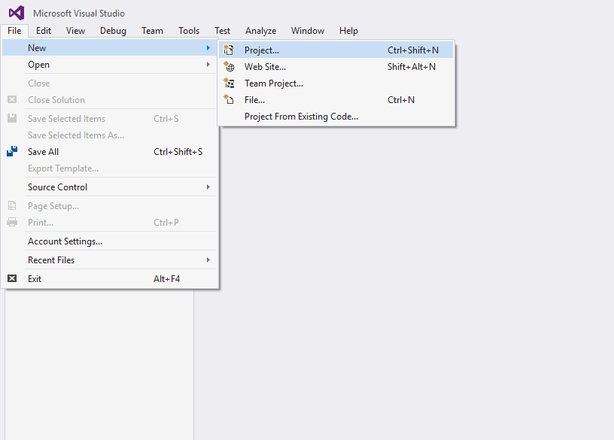This screenshot has height=440, width=614.
Task: Click Save Selected Items menu item
Action: click(110, 118)
